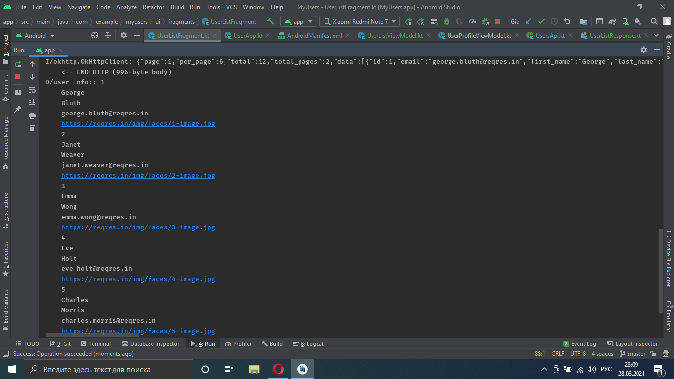Collapse all in Project view
Screen dimensions: 674x379
coord(108,35)
